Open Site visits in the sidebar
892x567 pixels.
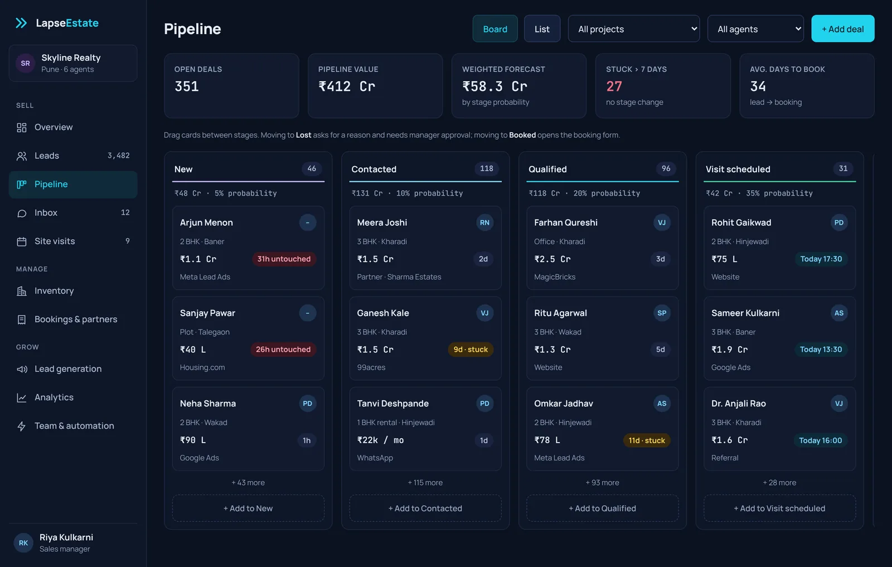73,241
